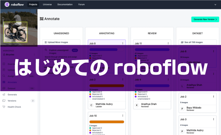The height and width of the screenshot is (135, 221).
Task: Open the Projects tab
Action: [33, 4]
